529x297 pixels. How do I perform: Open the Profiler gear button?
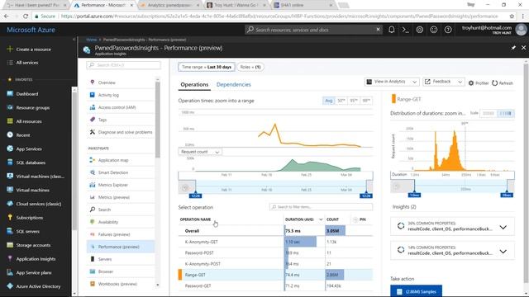click(478, 82)
